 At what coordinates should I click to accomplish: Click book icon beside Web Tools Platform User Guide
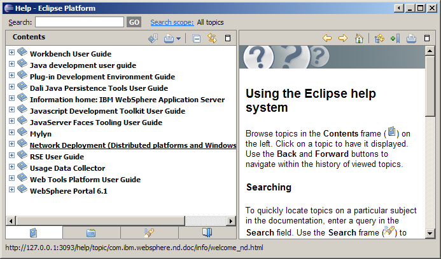[22, 178]
